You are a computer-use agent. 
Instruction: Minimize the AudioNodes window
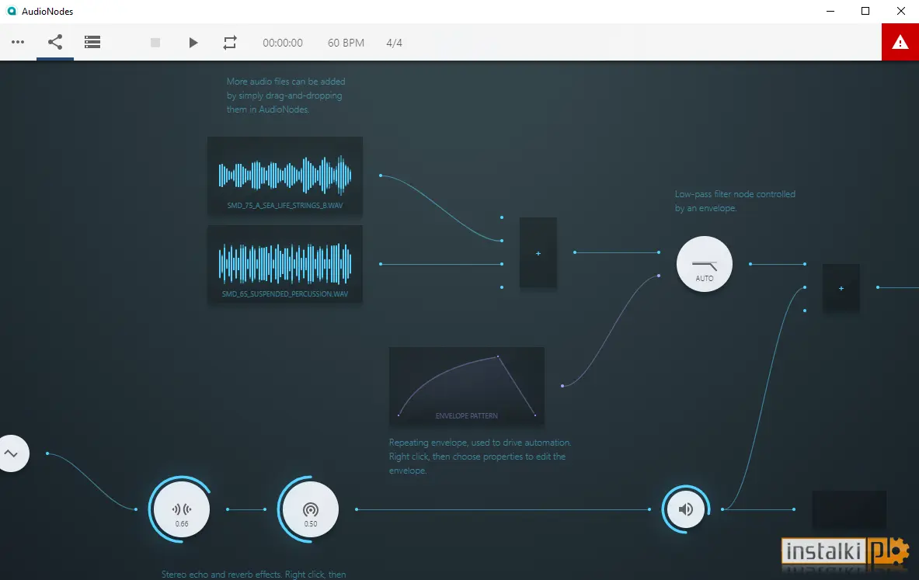click(830, 11)
